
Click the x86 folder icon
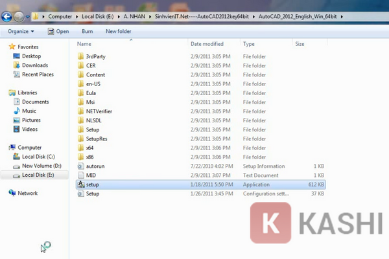80,157
